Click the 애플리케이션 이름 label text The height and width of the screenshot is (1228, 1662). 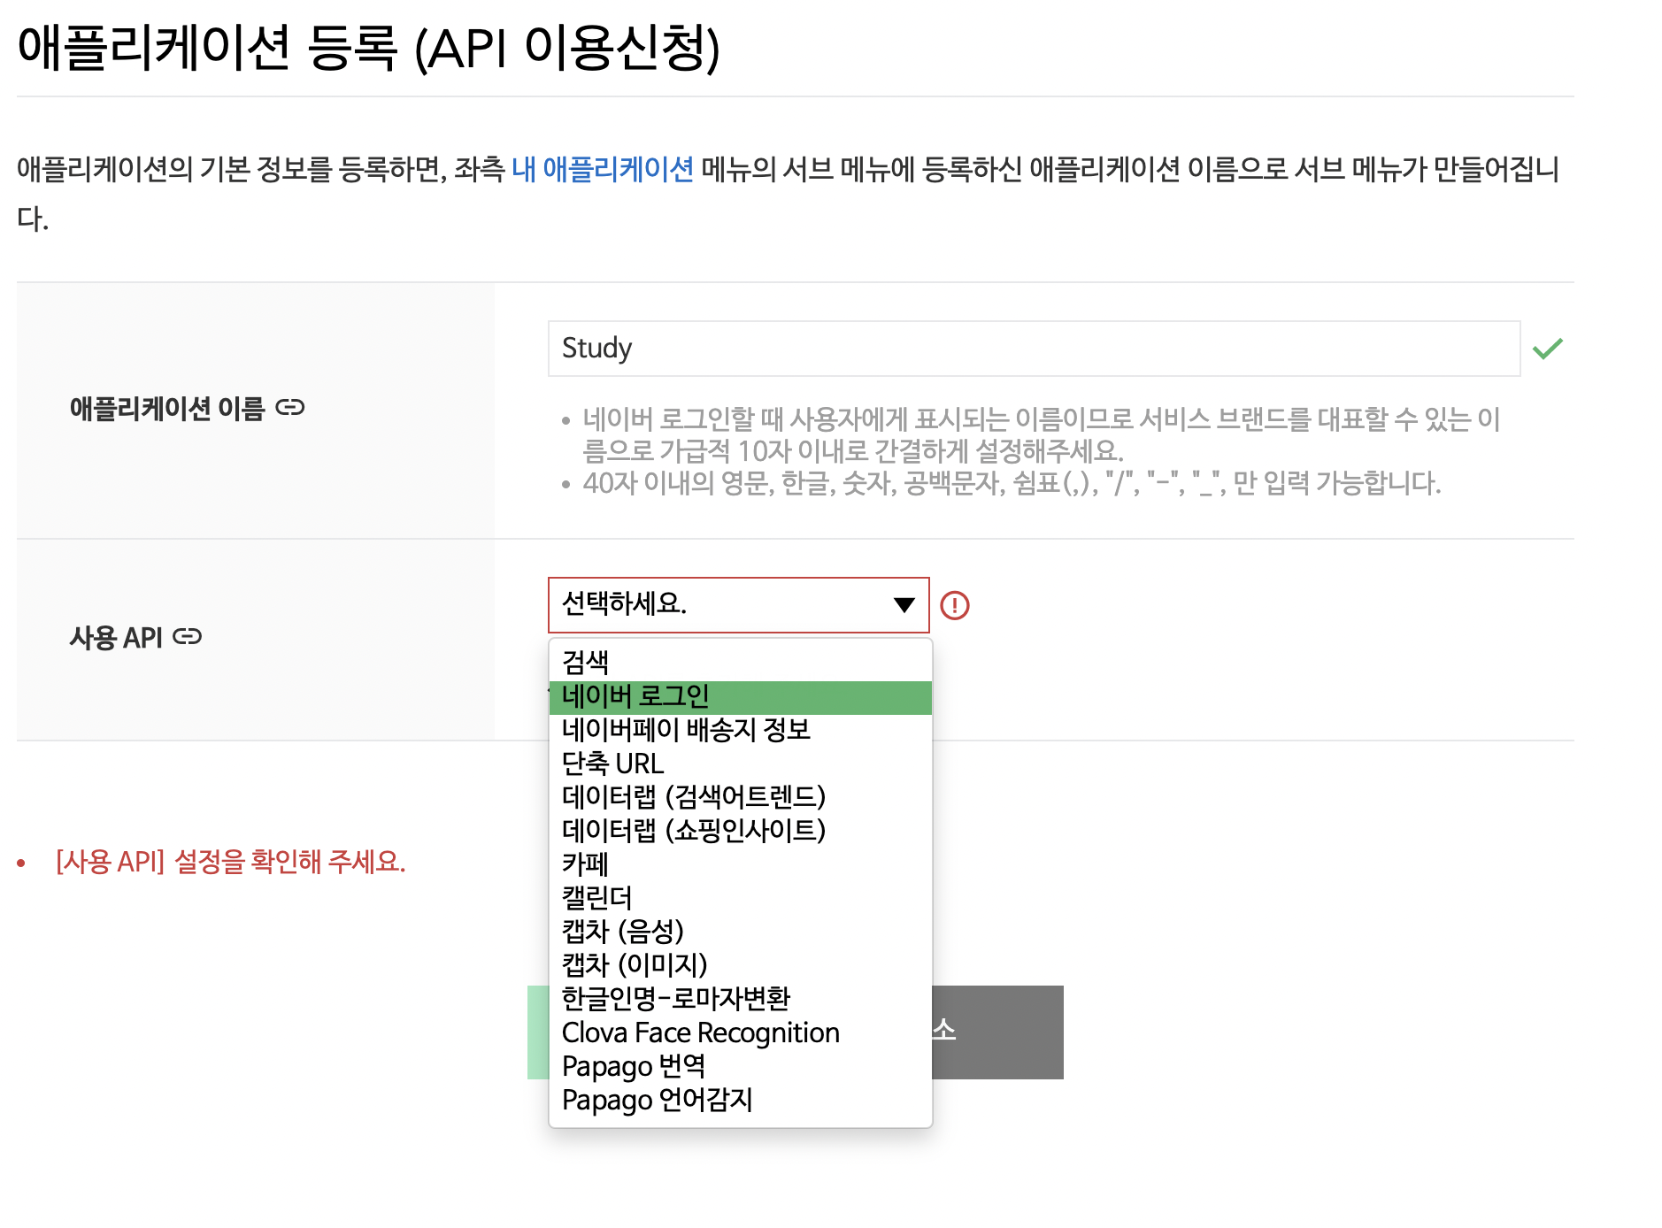(x=167, y=408)
